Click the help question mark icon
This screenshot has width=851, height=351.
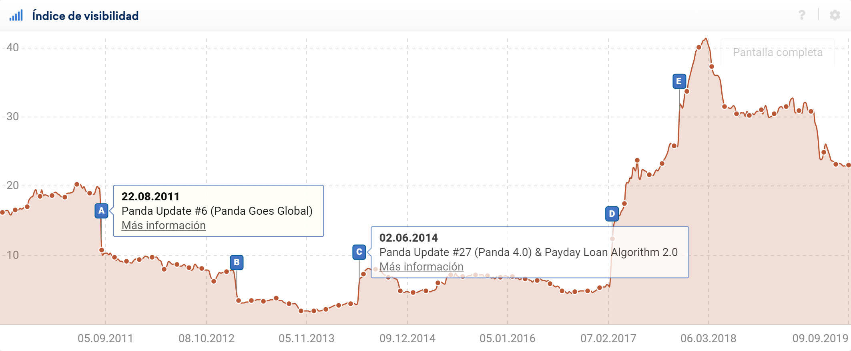coord(802,15)
